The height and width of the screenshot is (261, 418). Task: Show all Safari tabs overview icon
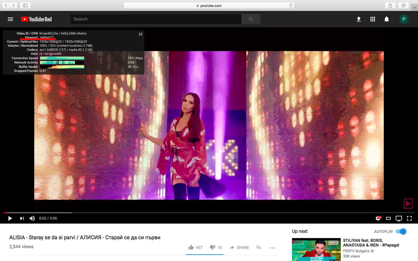coord(403,6)
